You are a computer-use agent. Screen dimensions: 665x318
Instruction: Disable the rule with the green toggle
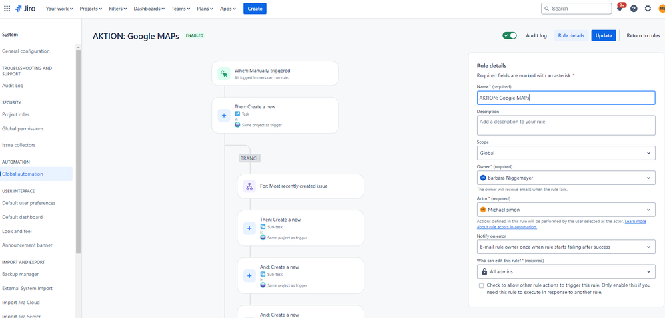(510, 35)
